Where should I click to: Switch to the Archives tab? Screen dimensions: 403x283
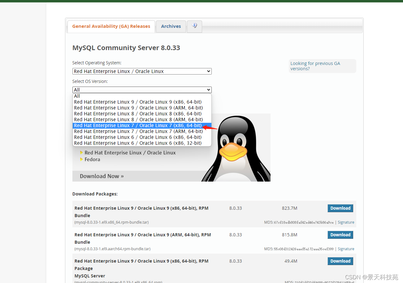pos(171,26)
